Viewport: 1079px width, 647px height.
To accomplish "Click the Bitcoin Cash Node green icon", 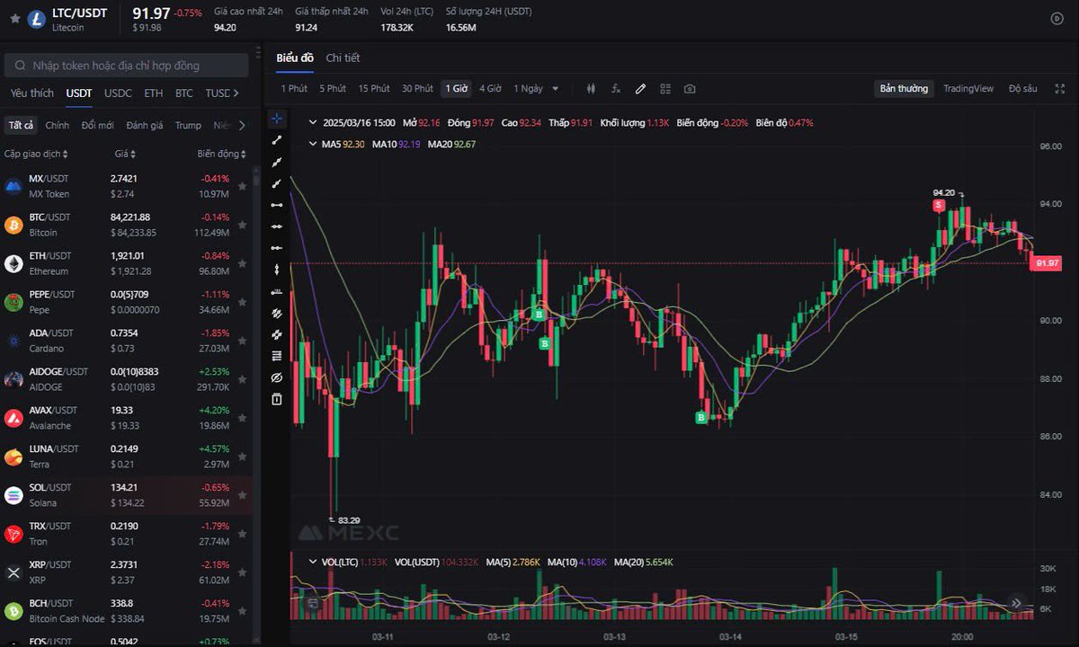I will click(x=13, y=611).
